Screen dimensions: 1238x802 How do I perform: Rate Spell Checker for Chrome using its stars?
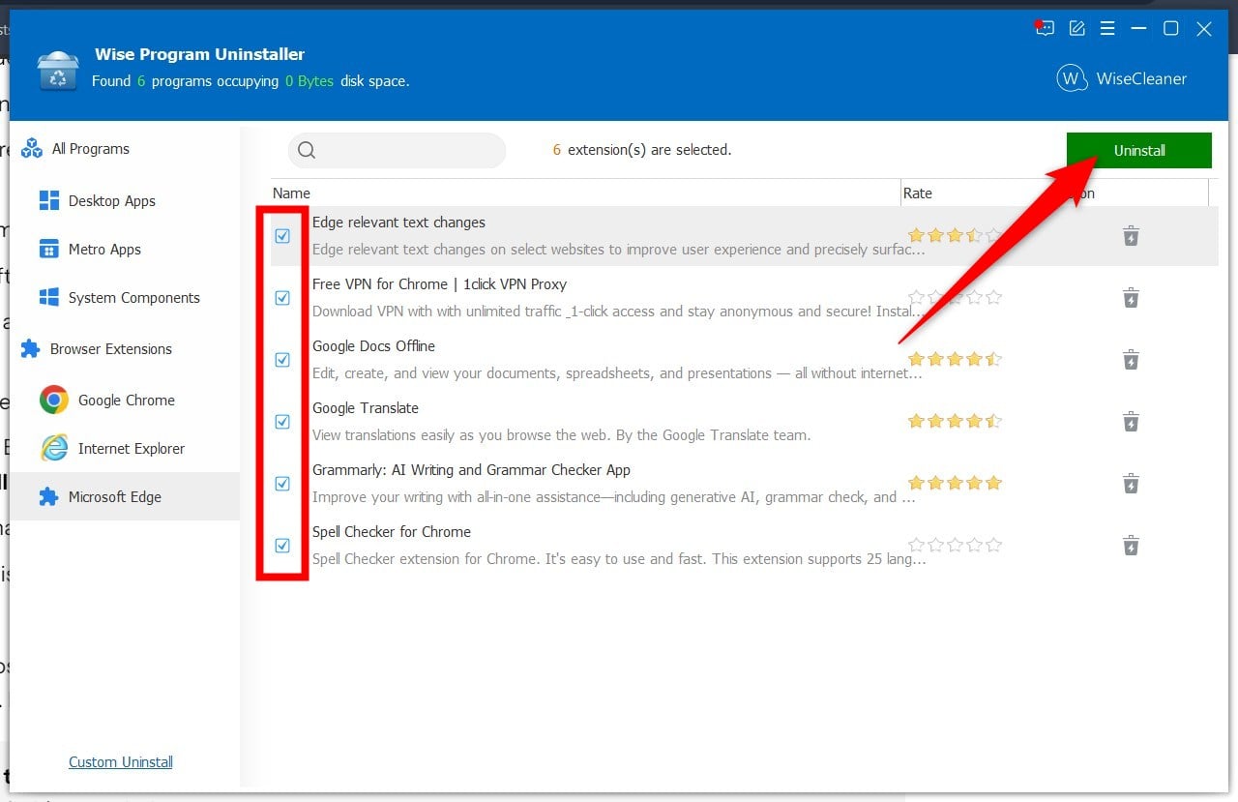(x=955, y=545)
